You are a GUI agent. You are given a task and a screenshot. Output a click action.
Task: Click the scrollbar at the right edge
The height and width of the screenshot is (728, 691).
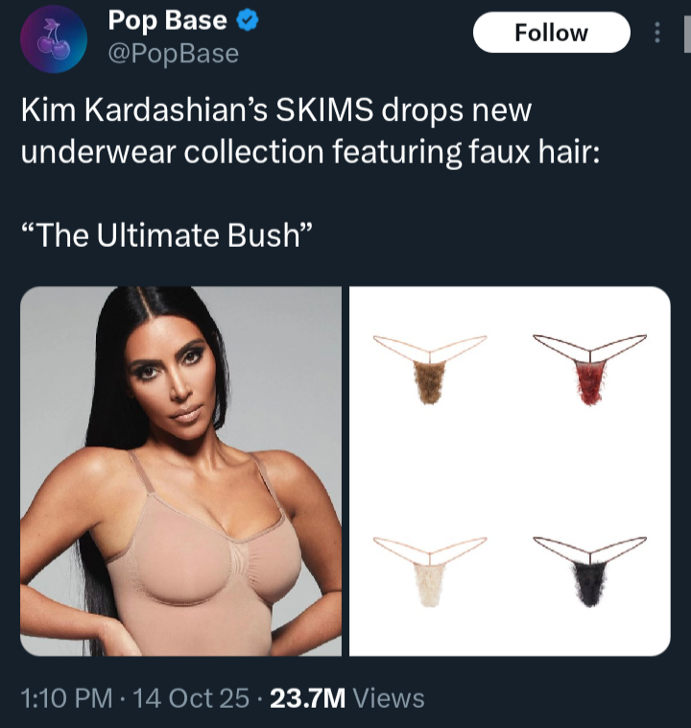click(x=687, y=35)
